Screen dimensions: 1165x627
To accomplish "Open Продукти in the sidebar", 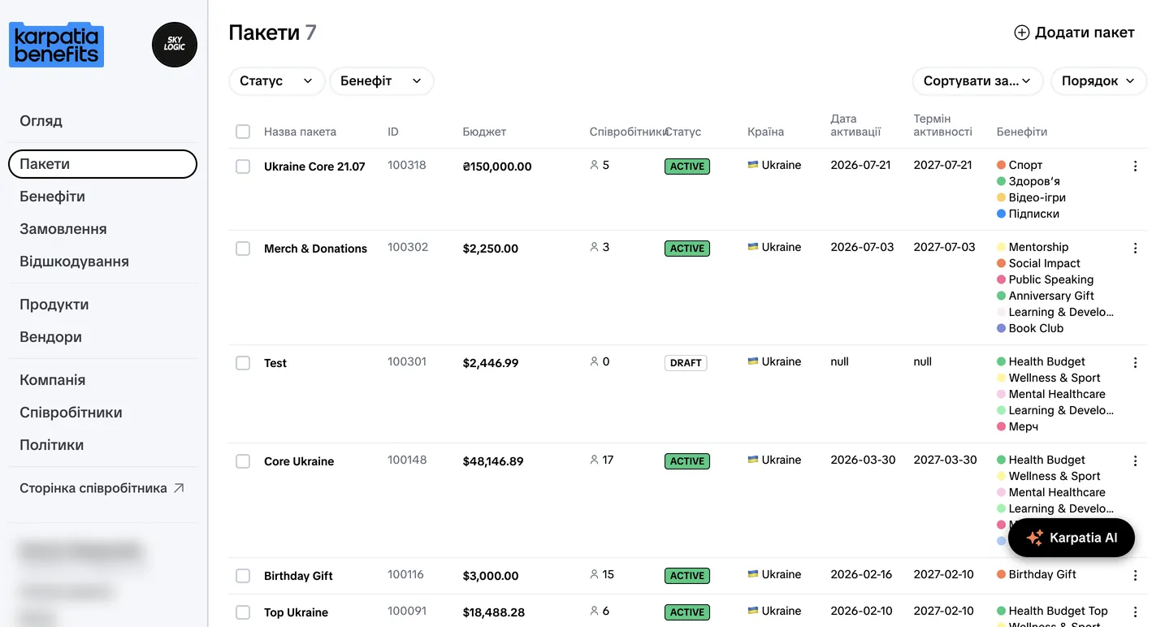I will click(x=54, y=305).
